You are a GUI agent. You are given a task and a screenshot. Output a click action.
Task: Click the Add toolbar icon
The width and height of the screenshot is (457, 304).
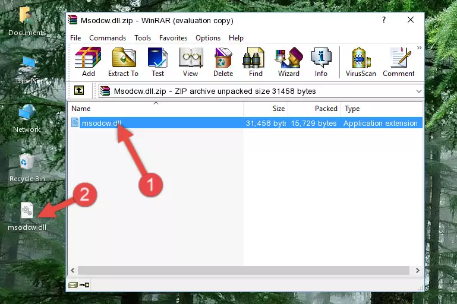tap(88, 62)
